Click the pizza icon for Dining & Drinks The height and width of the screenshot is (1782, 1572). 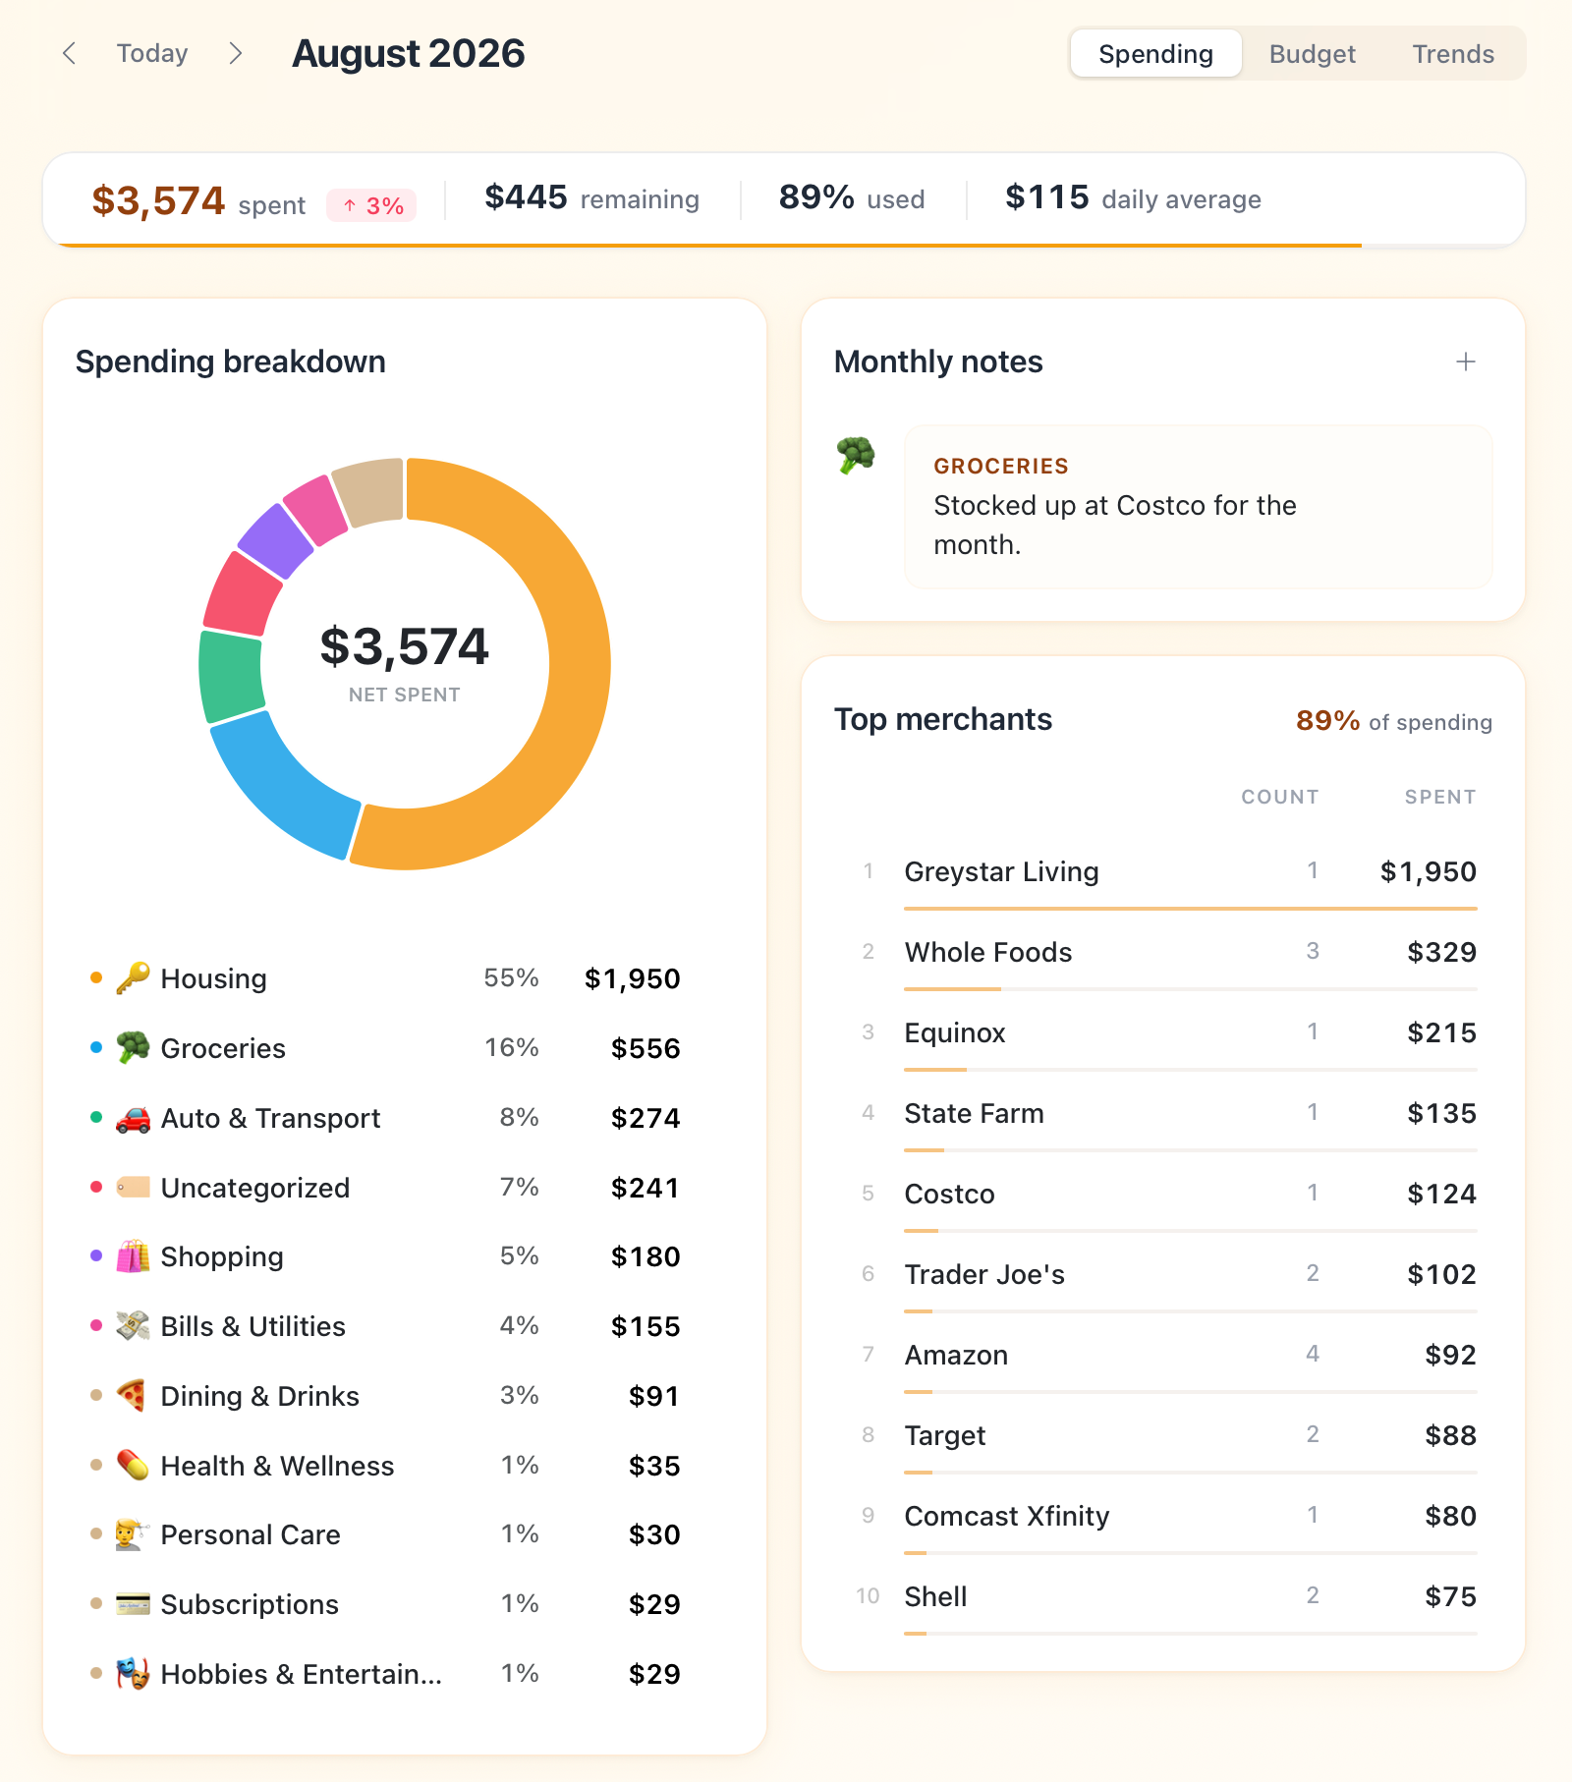point(133,1396)
